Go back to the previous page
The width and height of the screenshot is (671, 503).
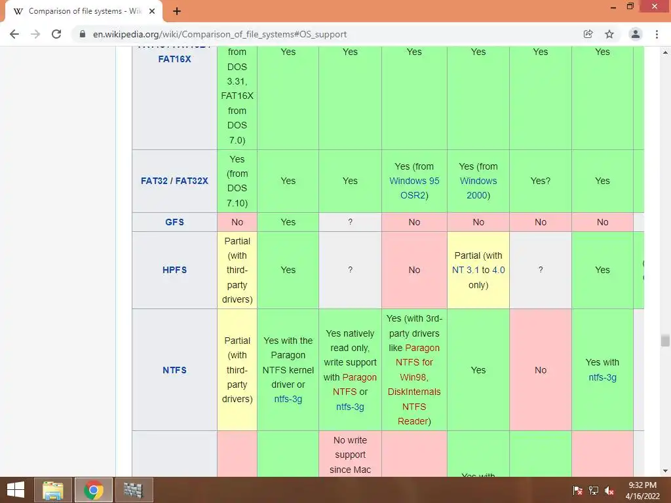coord(14,34)
